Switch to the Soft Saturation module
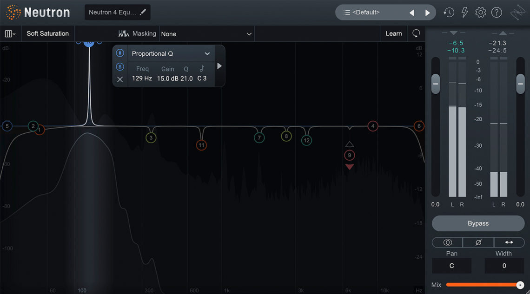The height and width of the screenshot is (294, 530). (x=47, y=33)
